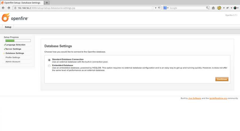Screen dimensions: 240x131
Task: Click the small bug-like extension icon
Action: (x=228, y=8)
